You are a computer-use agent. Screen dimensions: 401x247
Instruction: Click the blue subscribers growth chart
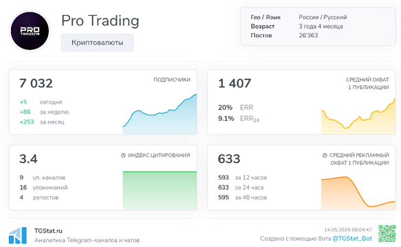(x=160, y=114)
